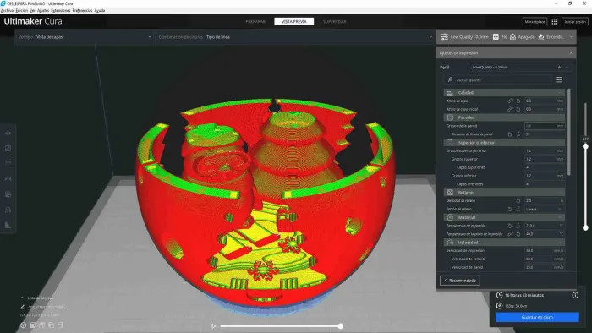Click the Guardar en disco button
The width and height of the screenshot is (592, 333).
point(537,317)
